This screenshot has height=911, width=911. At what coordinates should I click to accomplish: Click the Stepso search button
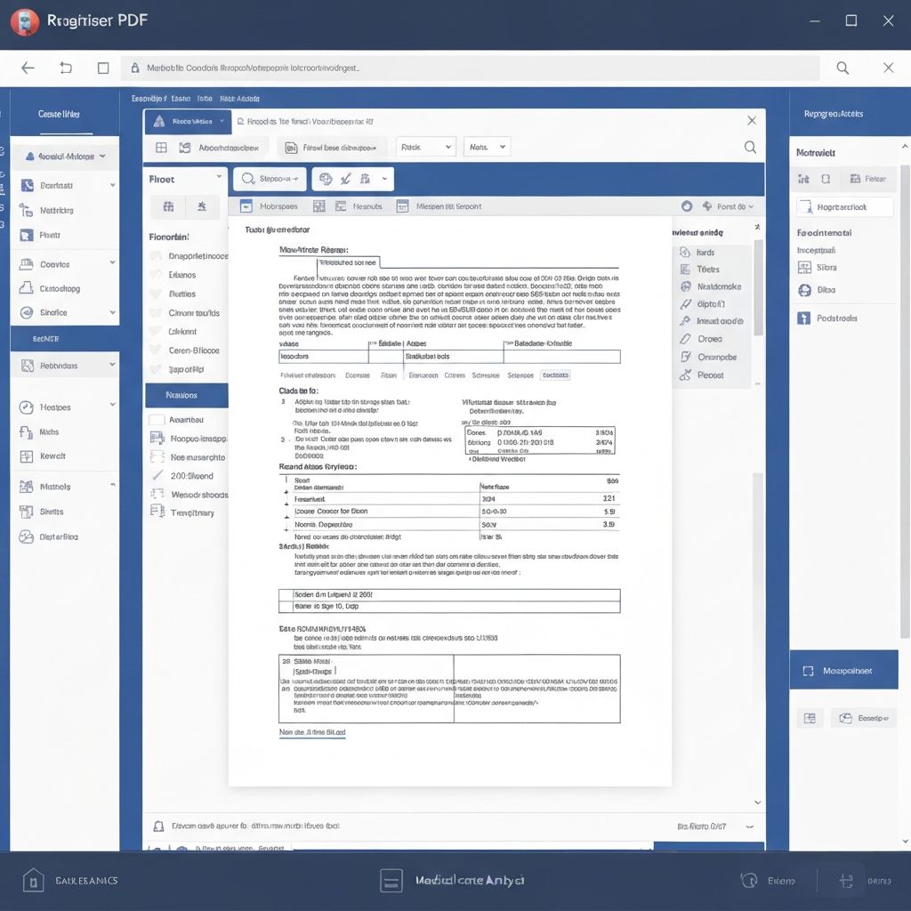click(x=270, y=179)
